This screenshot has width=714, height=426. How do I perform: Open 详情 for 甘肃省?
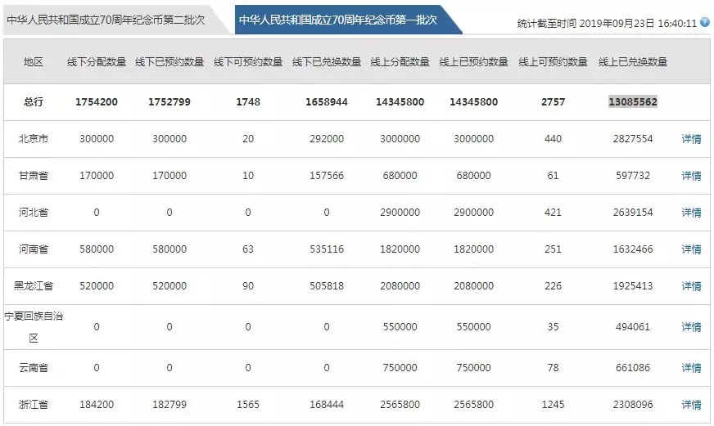pos(691,176)
